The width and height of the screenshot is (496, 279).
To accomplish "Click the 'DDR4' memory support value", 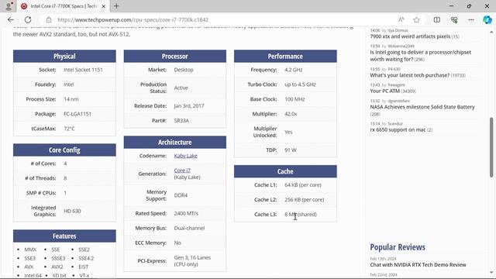I will click(x=181, y=195).
